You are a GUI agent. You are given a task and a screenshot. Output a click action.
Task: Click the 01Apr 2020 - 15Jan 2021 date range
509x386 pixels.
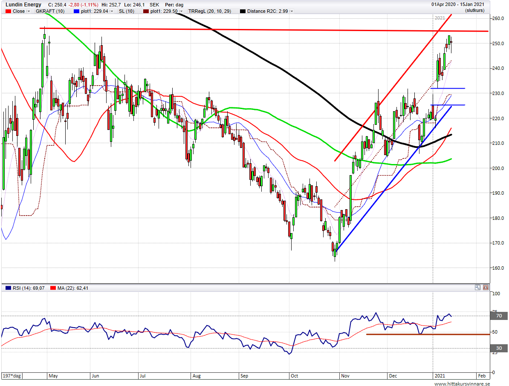pos(458,5)
